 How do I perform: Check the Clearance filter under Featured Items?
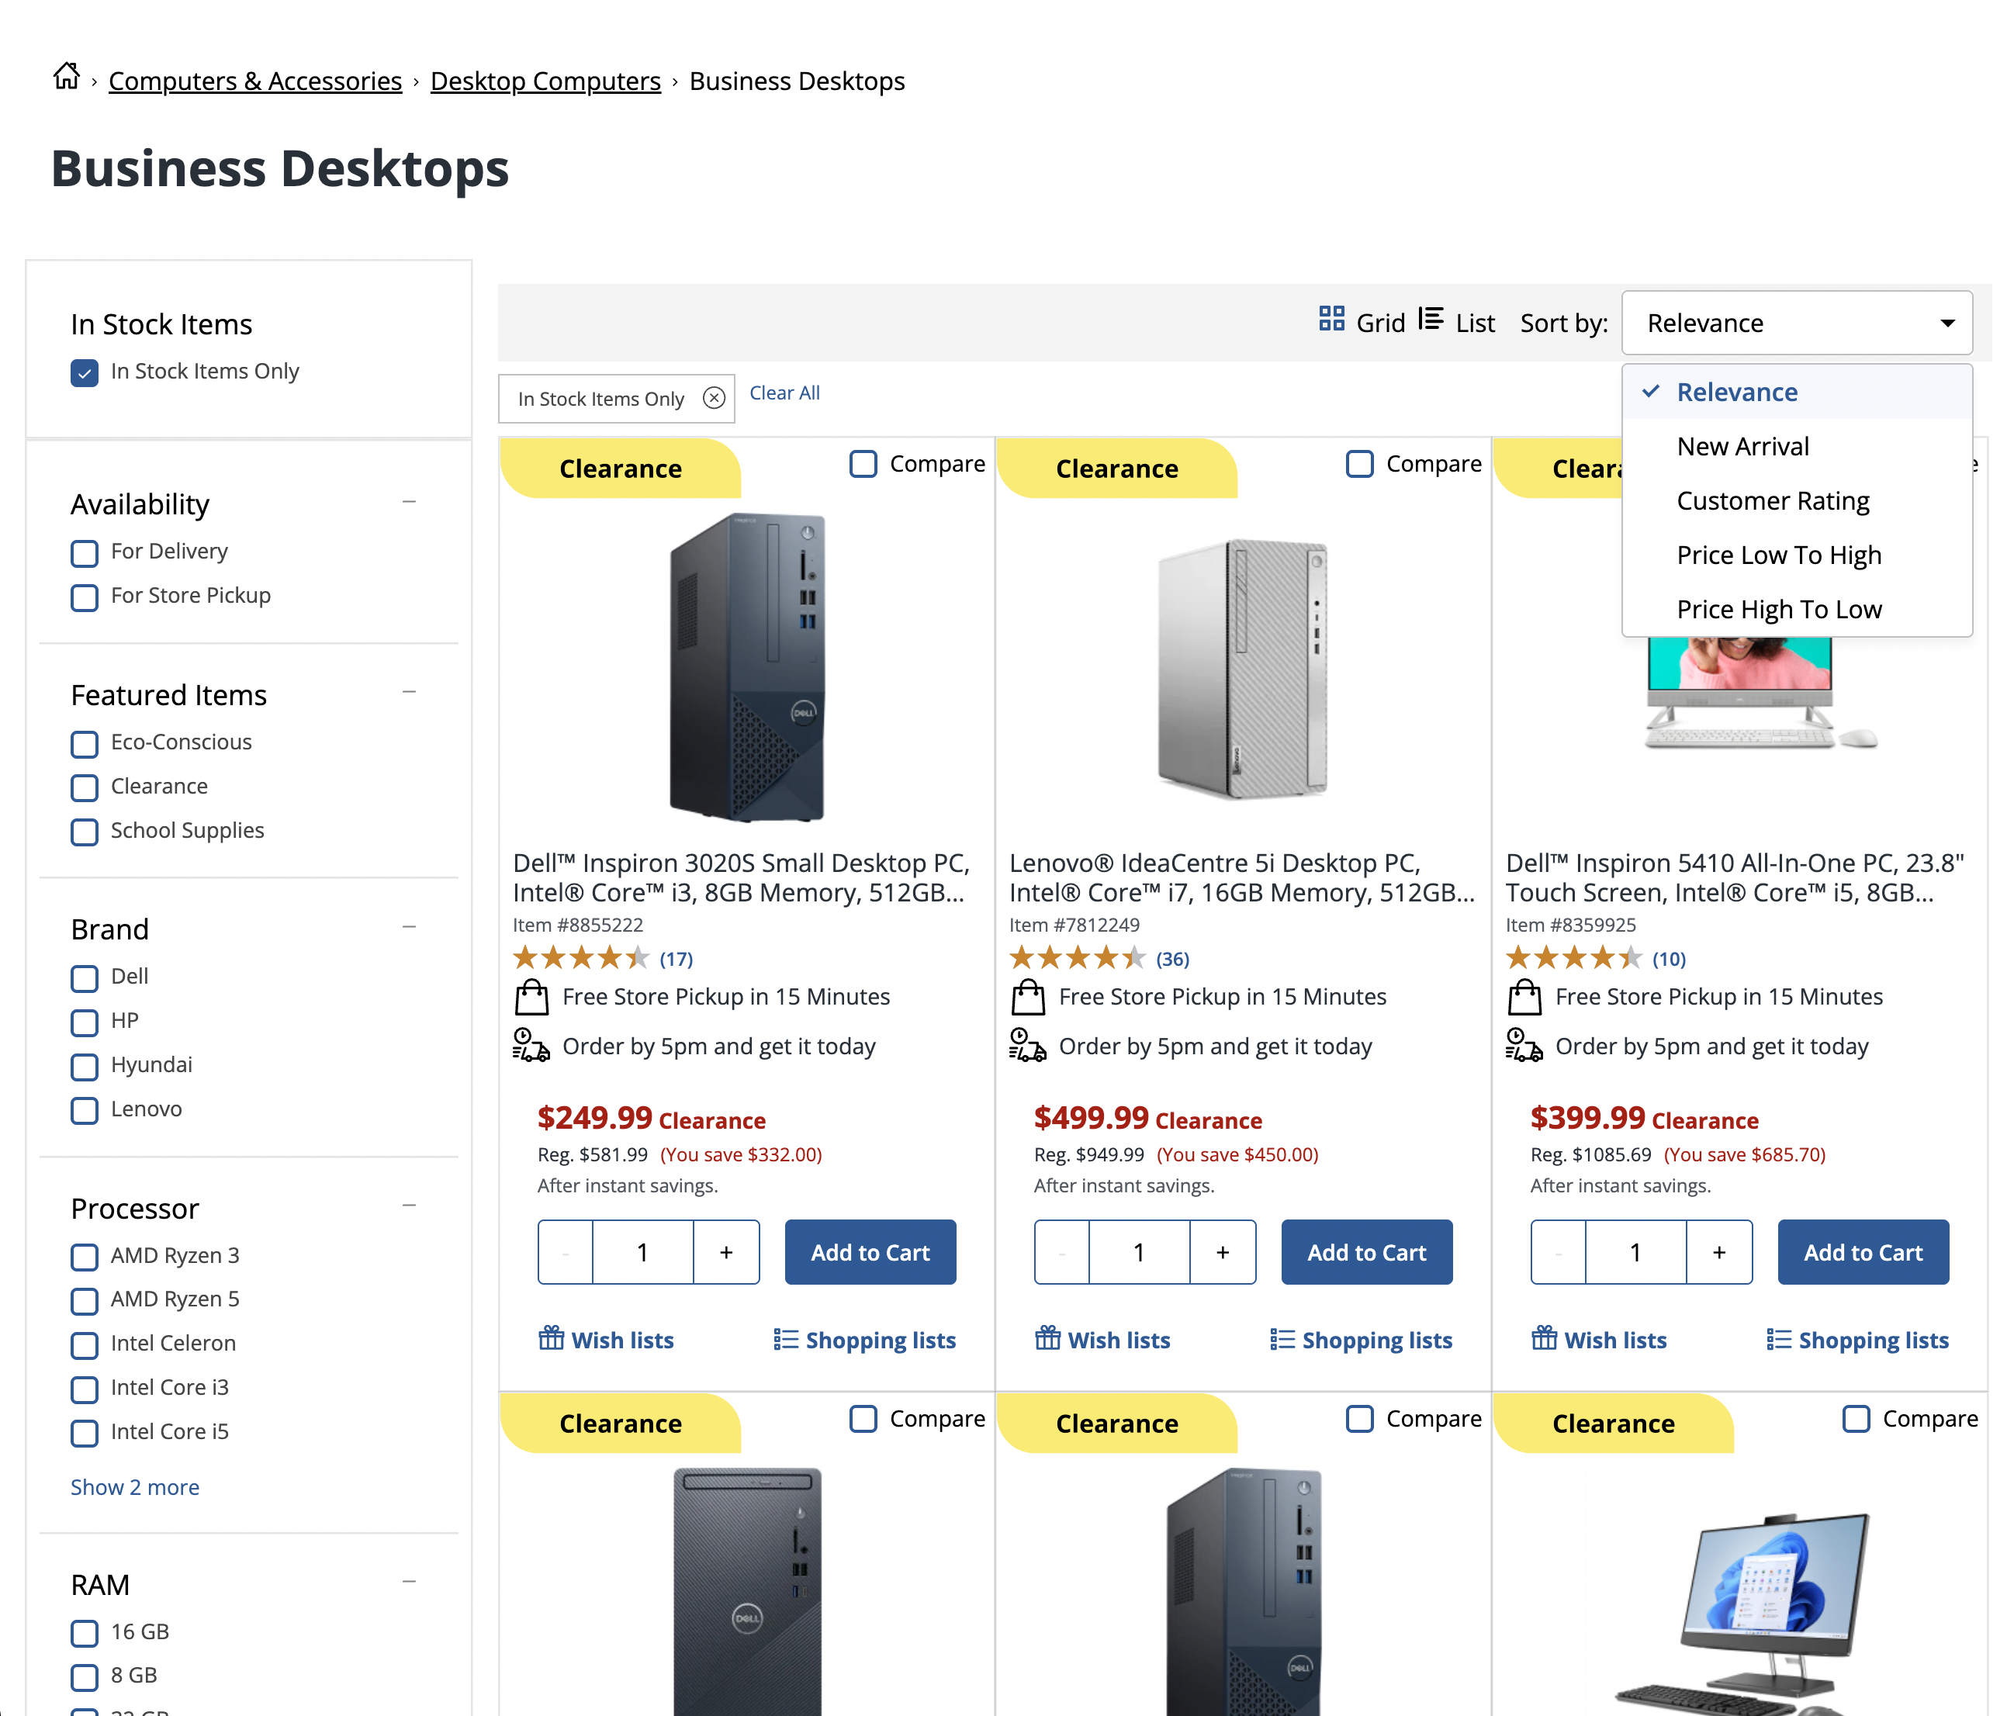pyautogui.click(x=85, y=787)
